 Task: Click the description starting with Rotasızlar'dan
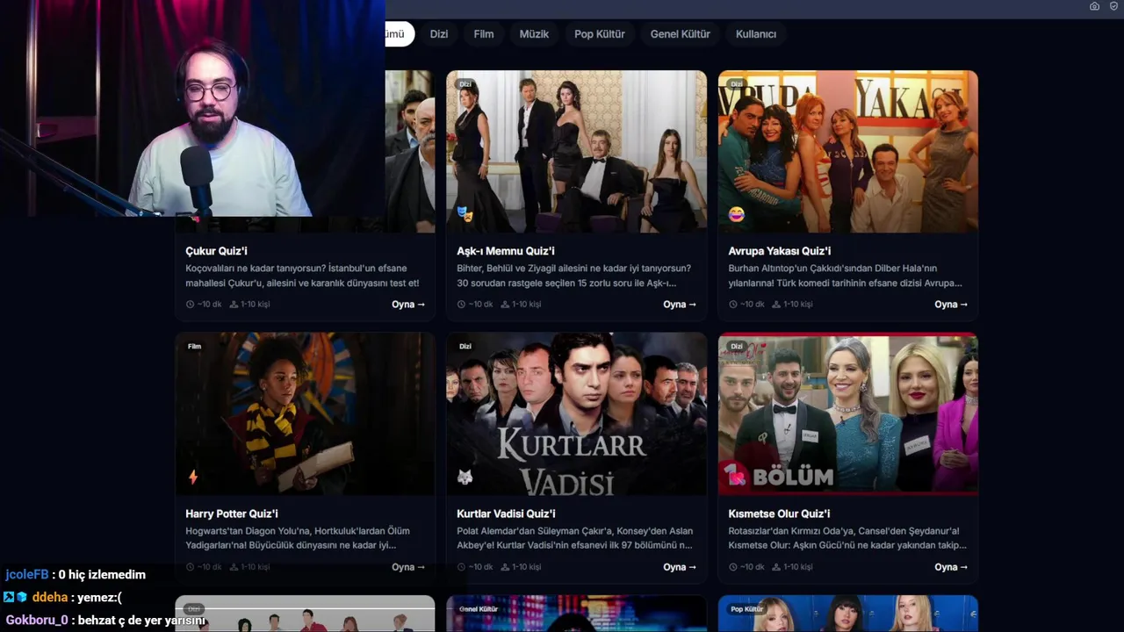pyautogui.click(x=847, y=538)
